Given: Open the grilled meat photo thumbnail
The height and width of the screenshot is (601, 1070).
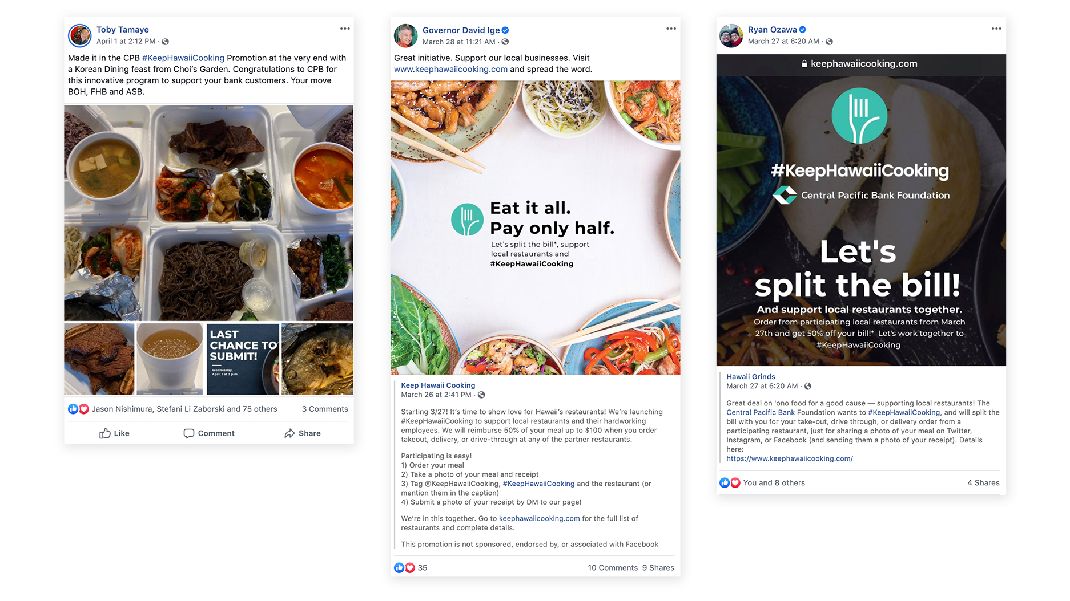Looking at the screenshot, I should [x=99, y=359].
